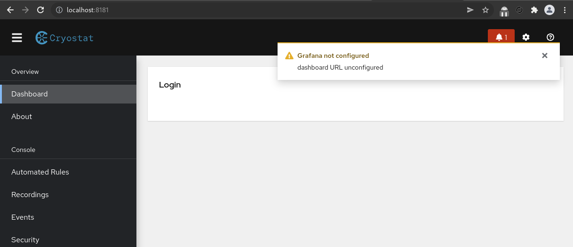The image size is (573, 247).
Task: Open the Chrome extensions puzzle icon
Action: tap(534, 10)
